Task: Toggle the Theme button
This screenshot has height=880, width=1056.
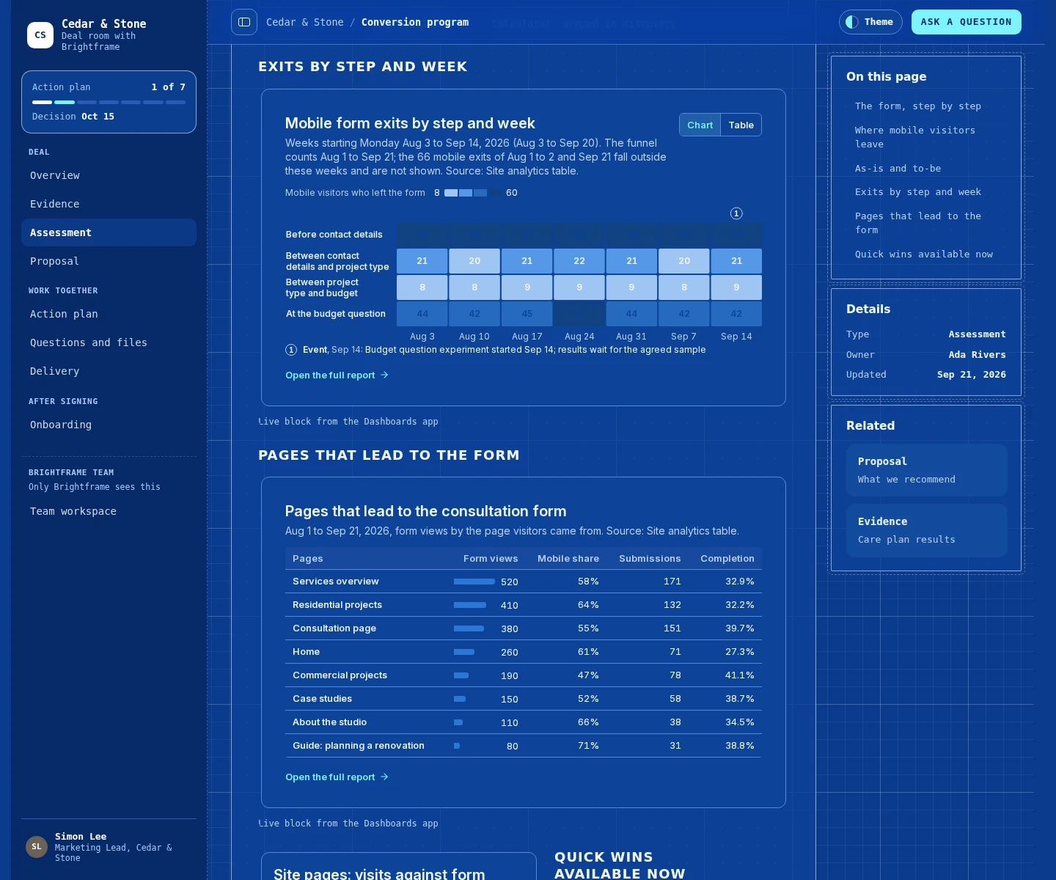Action: pyautogui.click(x=870, y=22)
